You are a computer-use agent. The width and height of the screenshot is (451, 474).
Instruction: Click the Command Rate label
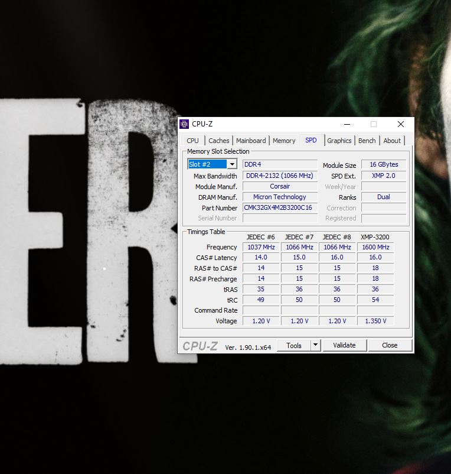[216, 310]
